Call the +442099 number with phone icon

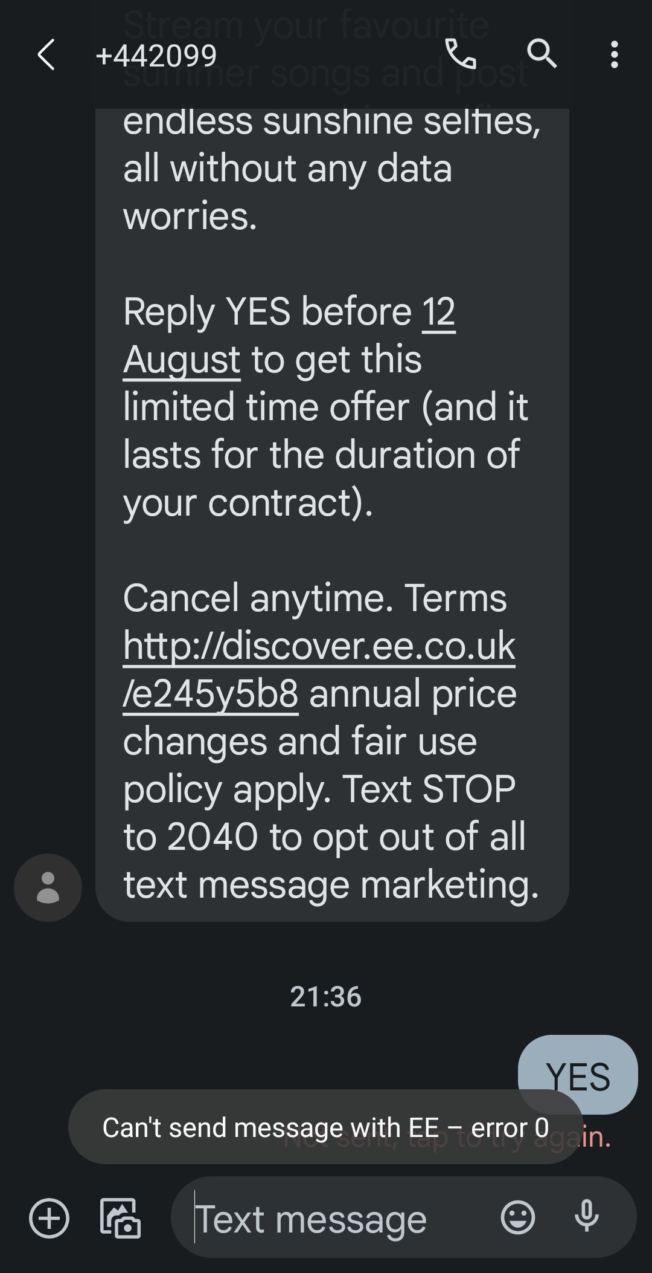pos(461,54)
